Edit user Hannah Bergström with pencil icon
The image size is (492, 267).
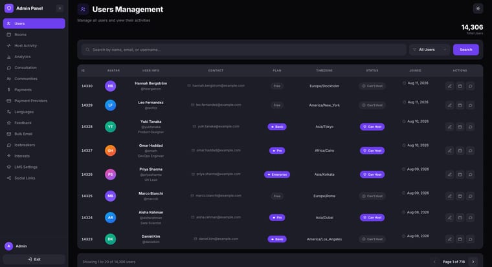click(x=450, y=86)
